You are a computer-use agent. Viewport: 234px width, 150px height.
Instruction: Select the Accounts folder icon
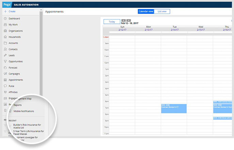coord(5,43)
